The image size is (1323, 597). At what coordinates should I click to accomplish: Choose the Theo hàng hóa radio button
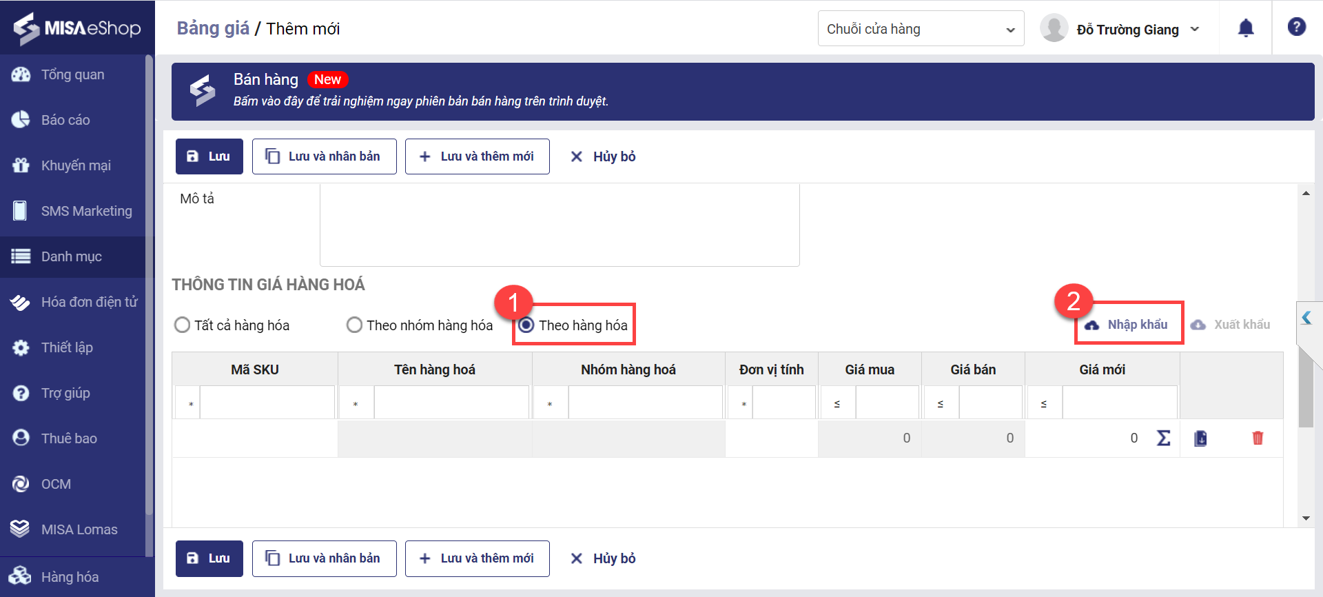click(526, 325)
